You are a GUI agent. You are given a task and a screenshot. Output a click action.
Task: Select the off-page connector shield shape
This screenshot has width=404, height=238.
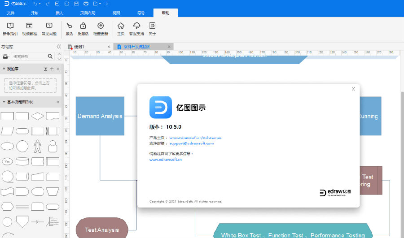pyautogui.click(x=22, y=221)
